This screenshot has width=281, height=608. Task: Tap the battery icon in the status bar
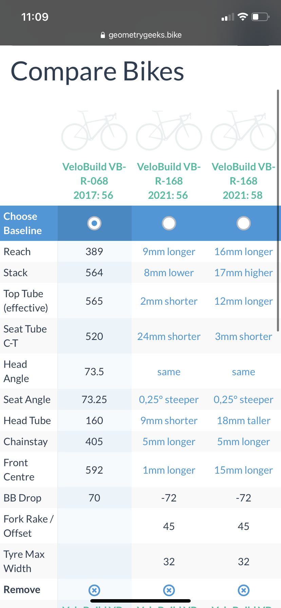[x=260, y=17]
